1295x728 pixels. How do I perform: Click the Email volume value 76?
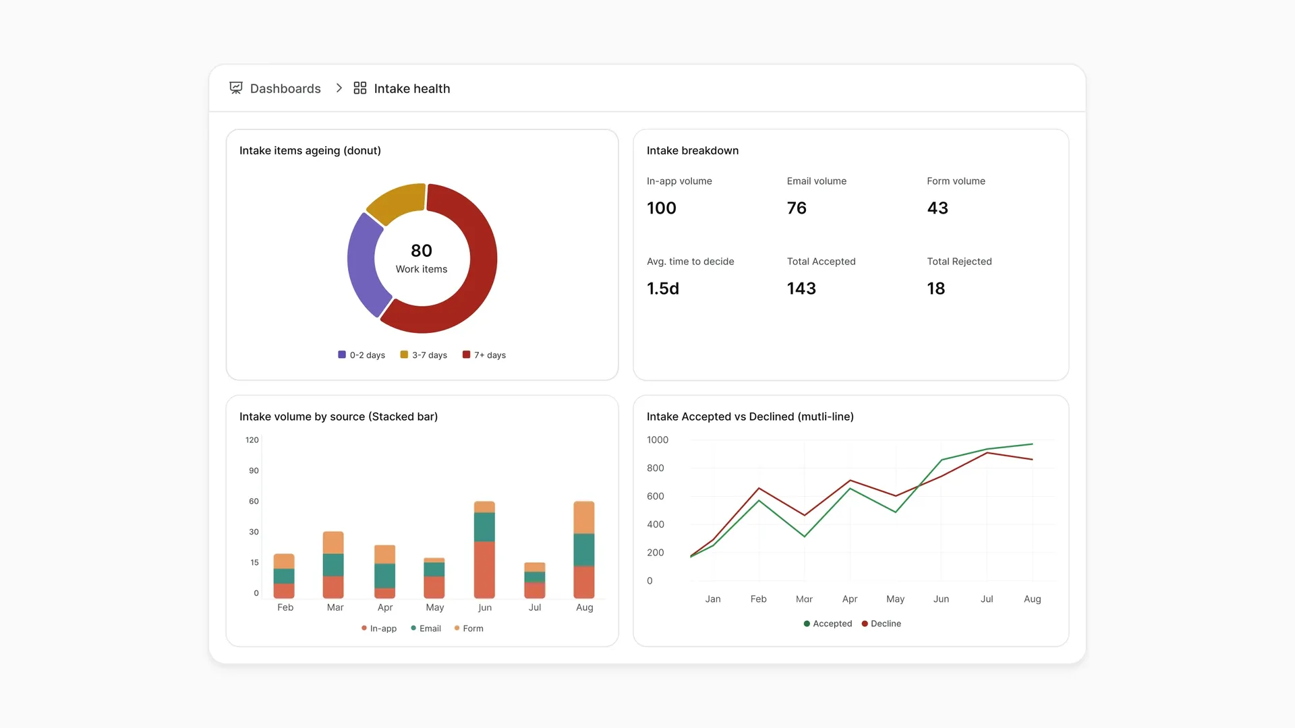[x=797, y=208]
